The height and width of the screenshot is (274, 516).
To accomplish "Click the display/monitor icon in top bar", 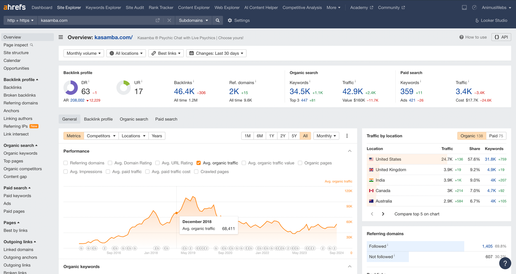I will [464, 7].
